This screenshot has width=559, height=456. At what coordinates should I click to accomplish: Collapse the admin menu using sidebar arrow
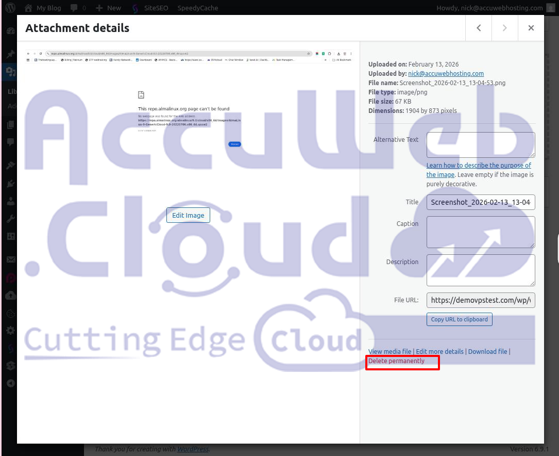[10, 383]
